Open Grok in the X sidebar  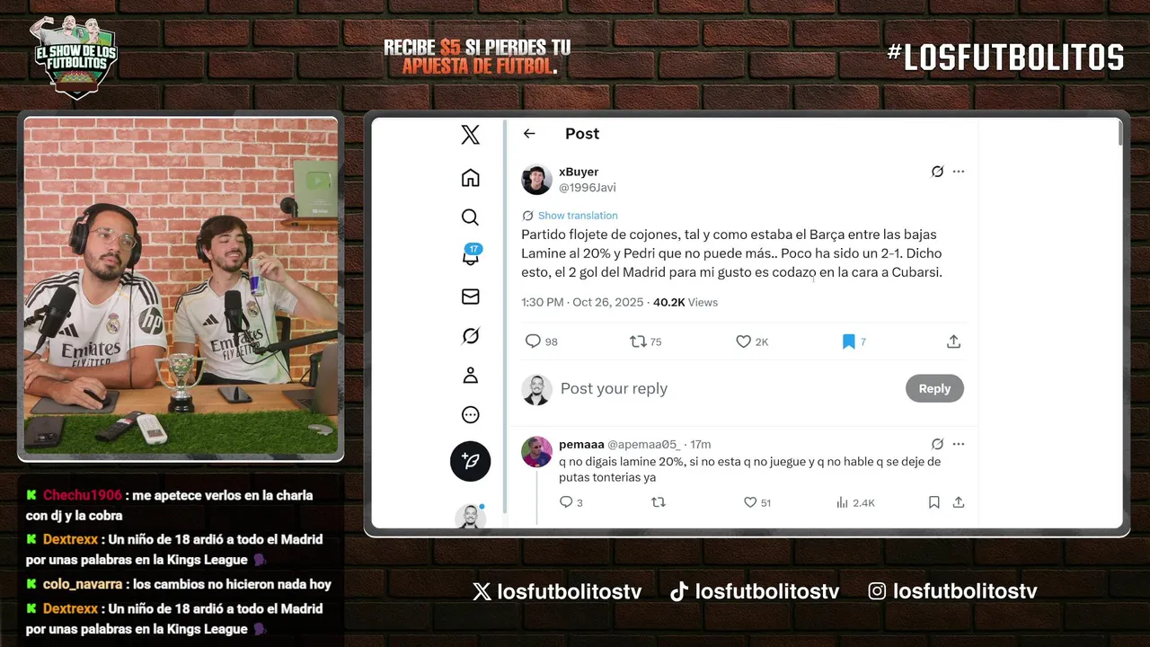470,335
